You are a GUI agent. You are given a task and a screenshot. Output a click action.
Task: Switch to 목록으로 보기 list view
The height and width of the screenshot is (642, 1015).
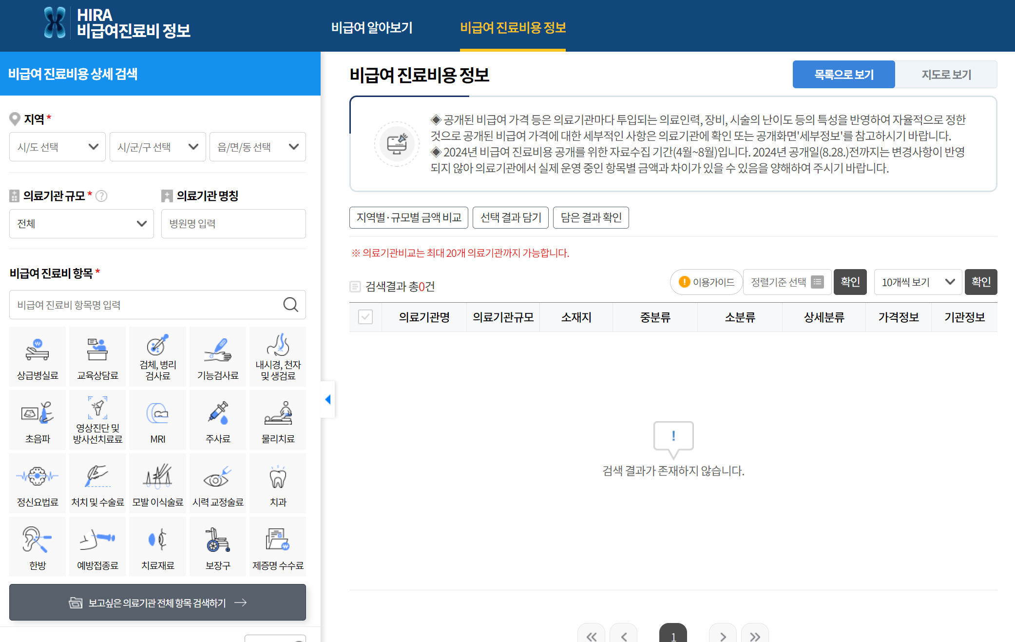[x=843, y=75]
